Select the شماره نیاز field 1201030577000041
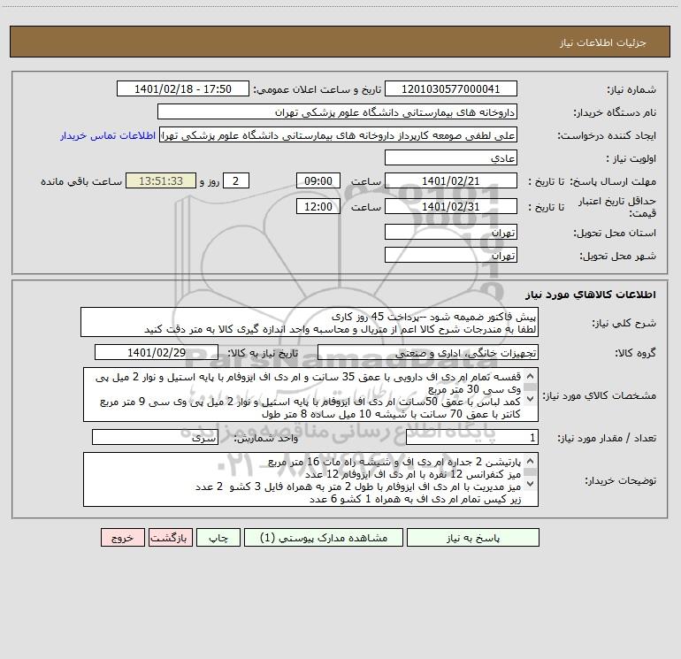The image size is (681, 659). pyautogui.click(x=451, y=88)
